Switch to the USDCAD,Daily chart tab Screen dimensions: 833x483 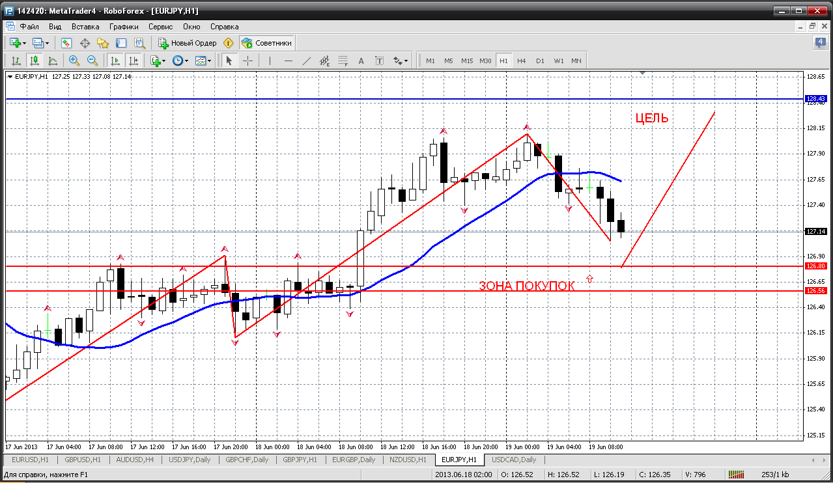coord(514,460)
